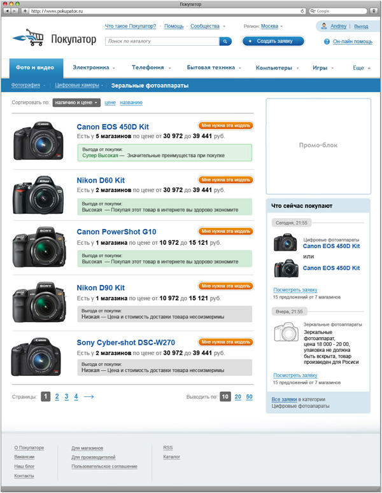Open the Canon EOS 450D Kit product photo

pos(38,141)
